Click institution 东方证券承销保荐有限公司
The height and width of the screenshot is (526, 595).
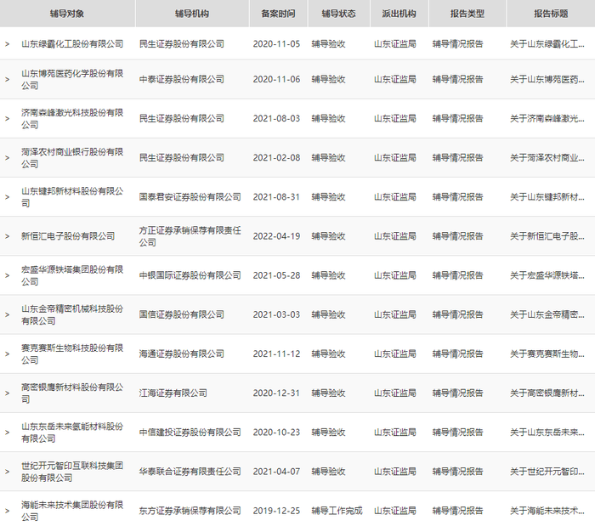click(190, 512)
